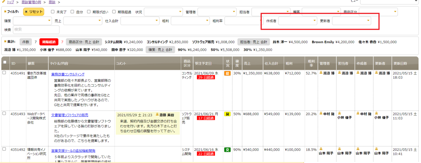Open the 確度 filter dropdown
This screenshot has width=421, height=163.
32,21
